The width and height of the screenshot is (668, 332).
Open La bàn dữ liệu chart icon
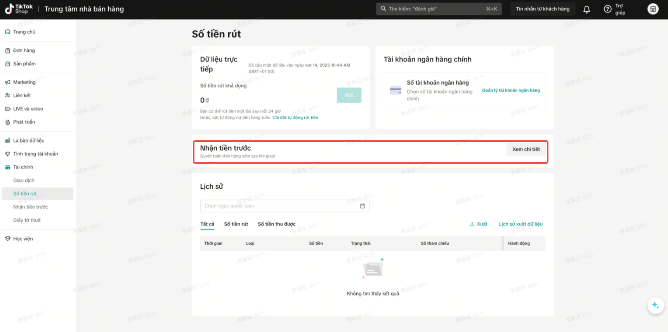click(x=7, y=141)
